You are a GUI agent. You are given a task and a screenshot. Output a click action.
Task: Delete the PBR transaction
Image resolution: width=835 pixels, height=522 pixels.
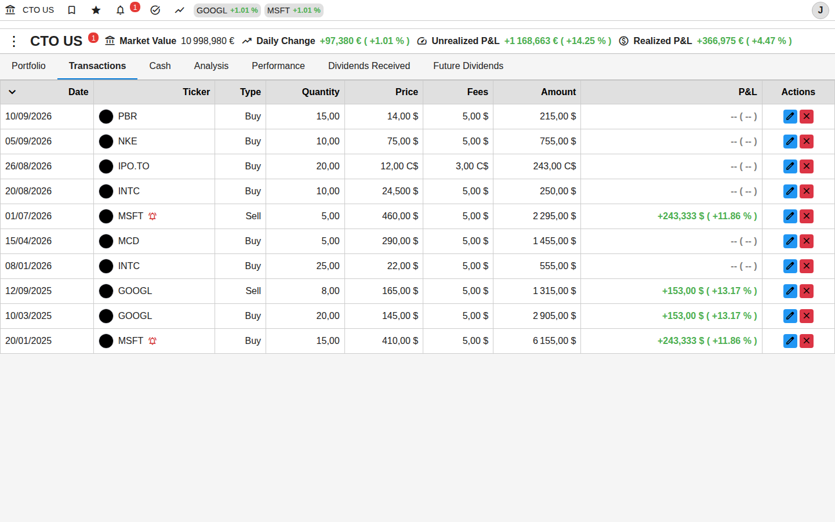pyautogui.click(x=807, y=117)
